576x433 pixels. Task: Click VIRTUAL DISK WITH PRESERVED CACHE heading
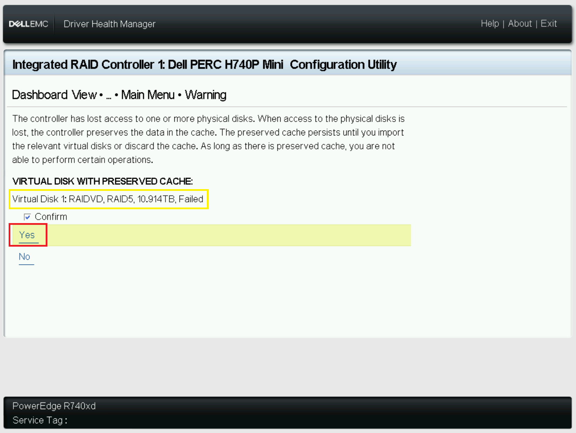click(102, 181)
